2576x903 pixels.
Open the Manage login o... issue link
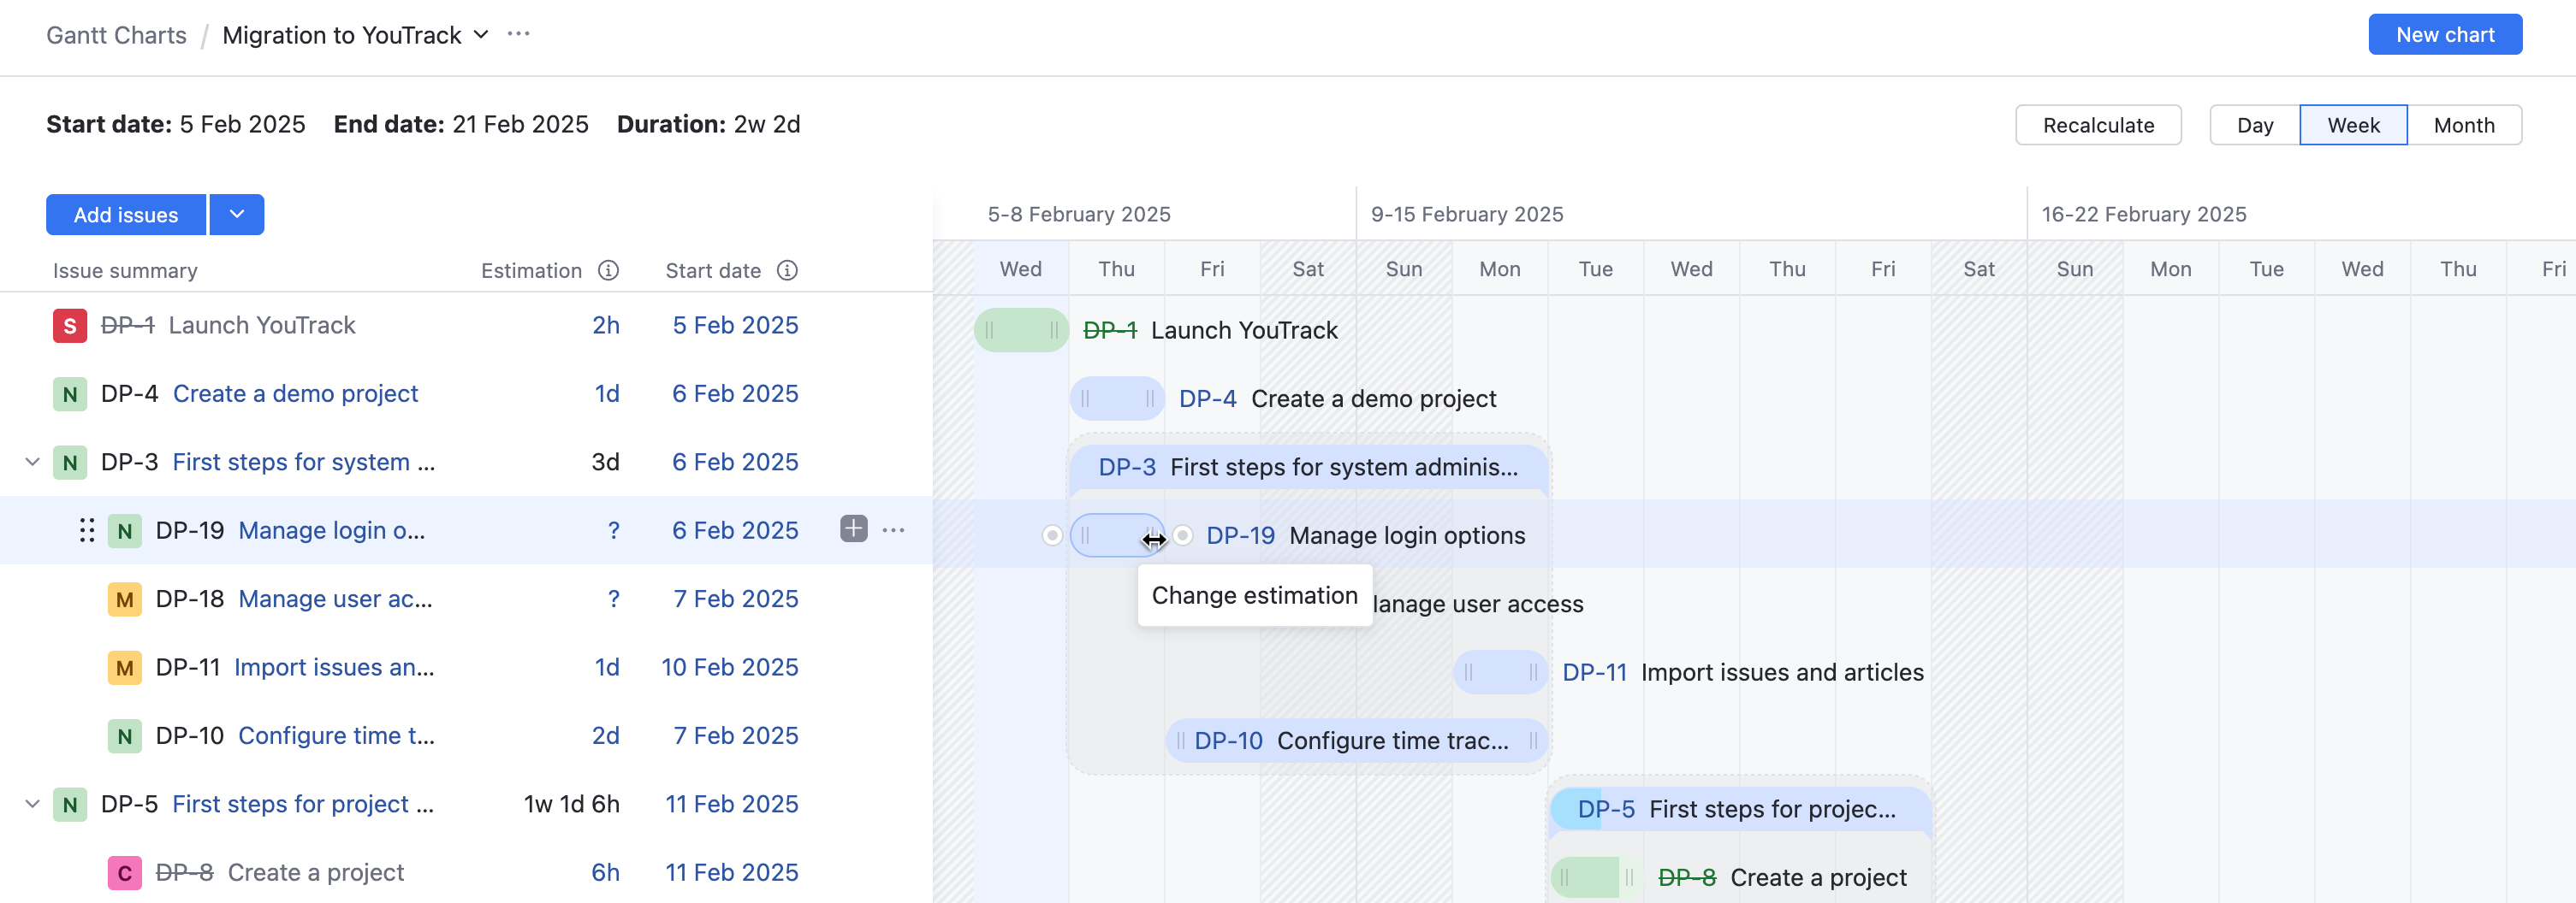[332, 530]
